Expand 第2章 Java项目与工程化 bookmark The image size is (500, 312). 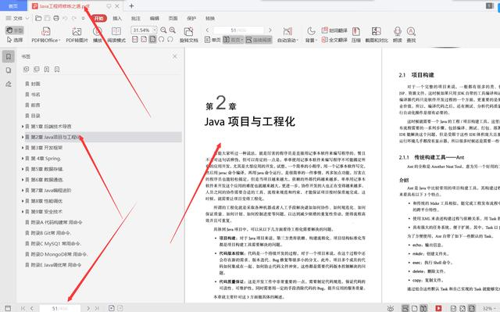[x=23, y=137]
